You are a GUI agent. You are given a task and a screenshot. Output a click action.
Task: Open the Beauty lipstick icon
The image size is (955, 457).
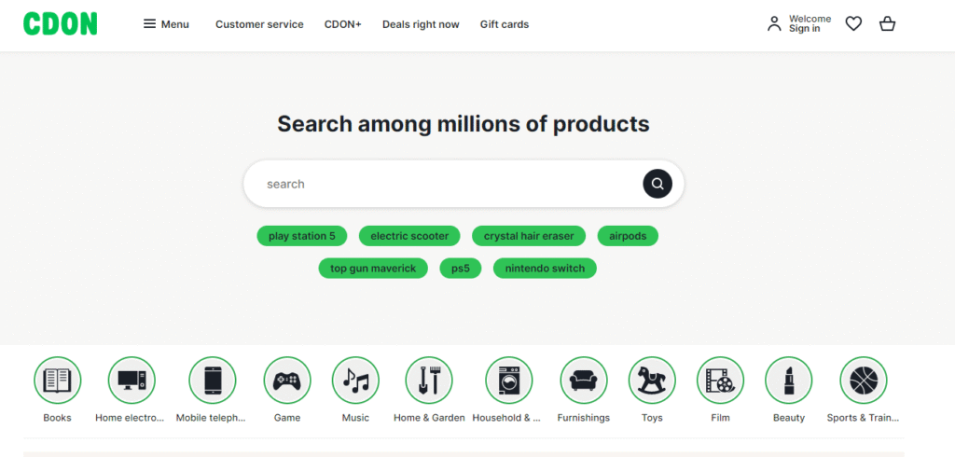click(789, 381)
